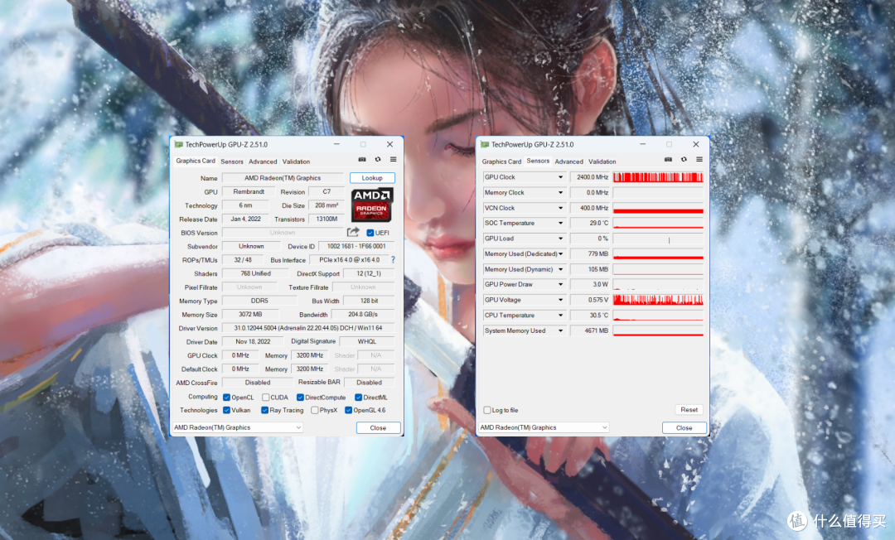This screenshot has height=540, width=895.
Task: Open GPU selector dropdown in Sensors window
Action: coord(544,427)
